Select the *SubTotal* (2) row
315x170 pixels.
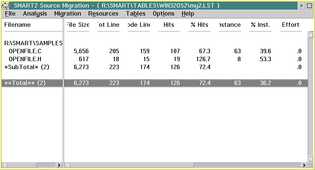(25, 67)
